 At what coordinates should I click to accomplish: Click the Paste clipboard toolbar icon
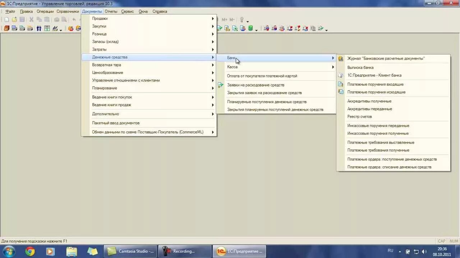coord(47,20)
